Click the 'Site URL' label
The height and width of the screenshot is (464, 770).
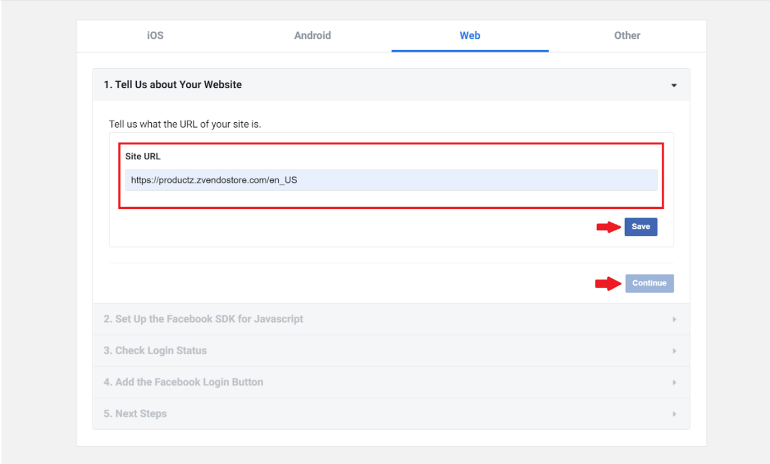pyautogui.click(x=143, y=156)
